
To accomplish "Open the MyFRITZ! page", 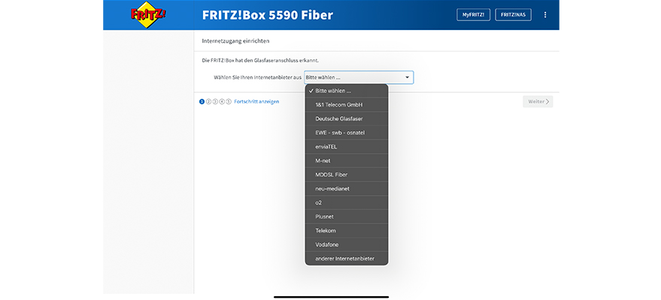I will [473, 15].
